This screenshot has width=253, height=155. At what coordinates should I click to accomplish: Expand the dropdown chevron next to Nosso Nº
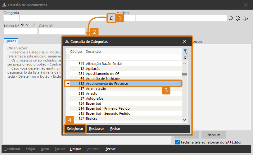click(x=28, y=25)
